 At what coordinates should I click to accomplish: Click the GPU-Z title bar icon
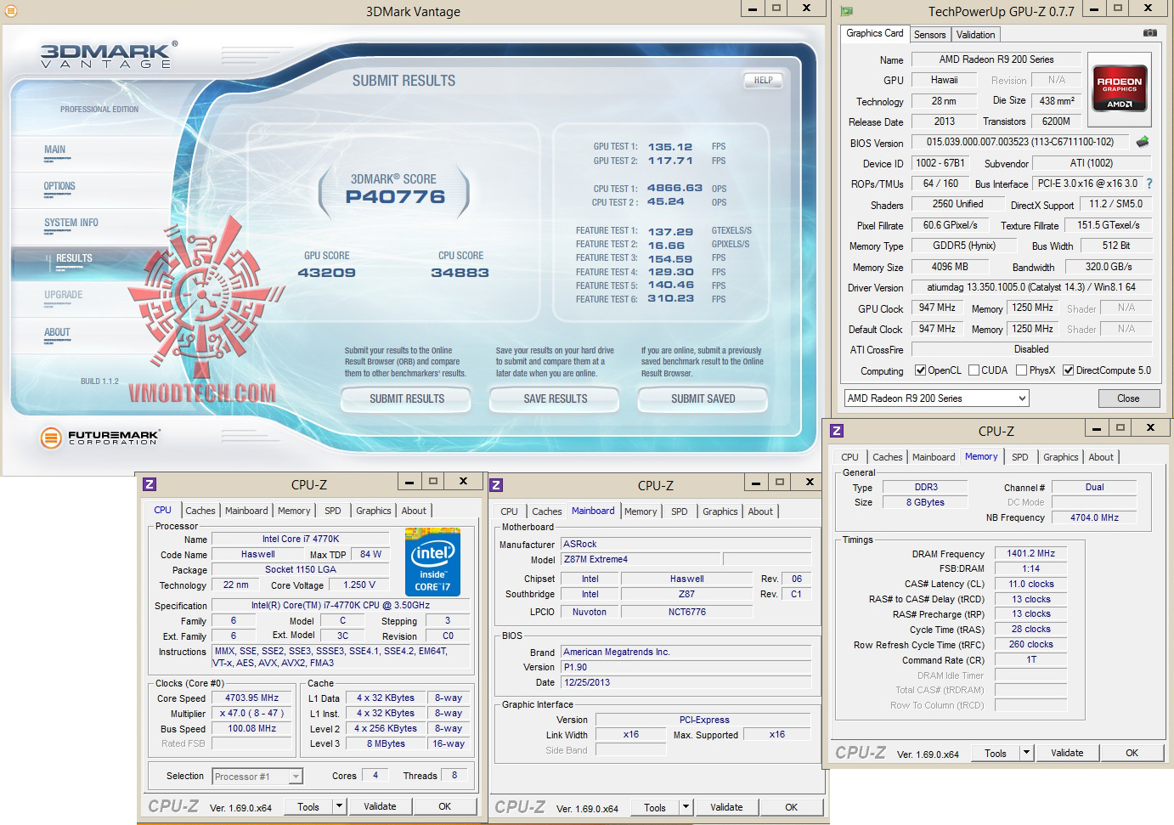pyautogui.click(x=846, y=11)
